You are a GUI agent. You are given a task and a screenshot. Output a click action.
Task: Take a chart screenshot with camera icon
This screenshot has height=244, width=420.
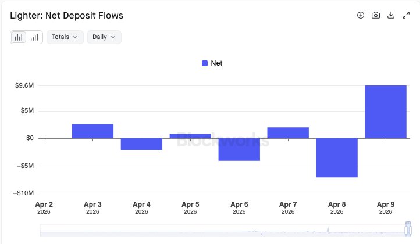click(376, 15)
